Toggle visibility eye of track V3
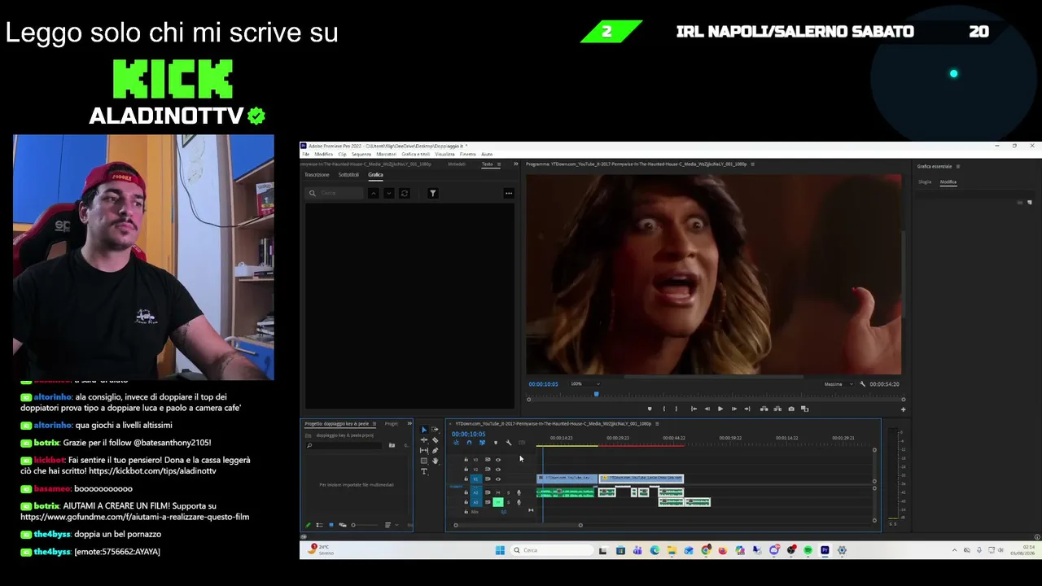The height and width of the screenshot is (586, 1042). 498,460
